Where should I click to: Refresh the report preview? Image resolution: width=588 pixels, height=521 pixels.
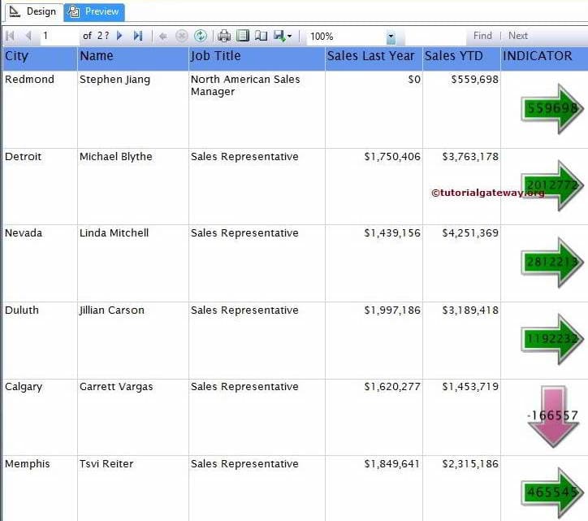click(x=201, y=36)
